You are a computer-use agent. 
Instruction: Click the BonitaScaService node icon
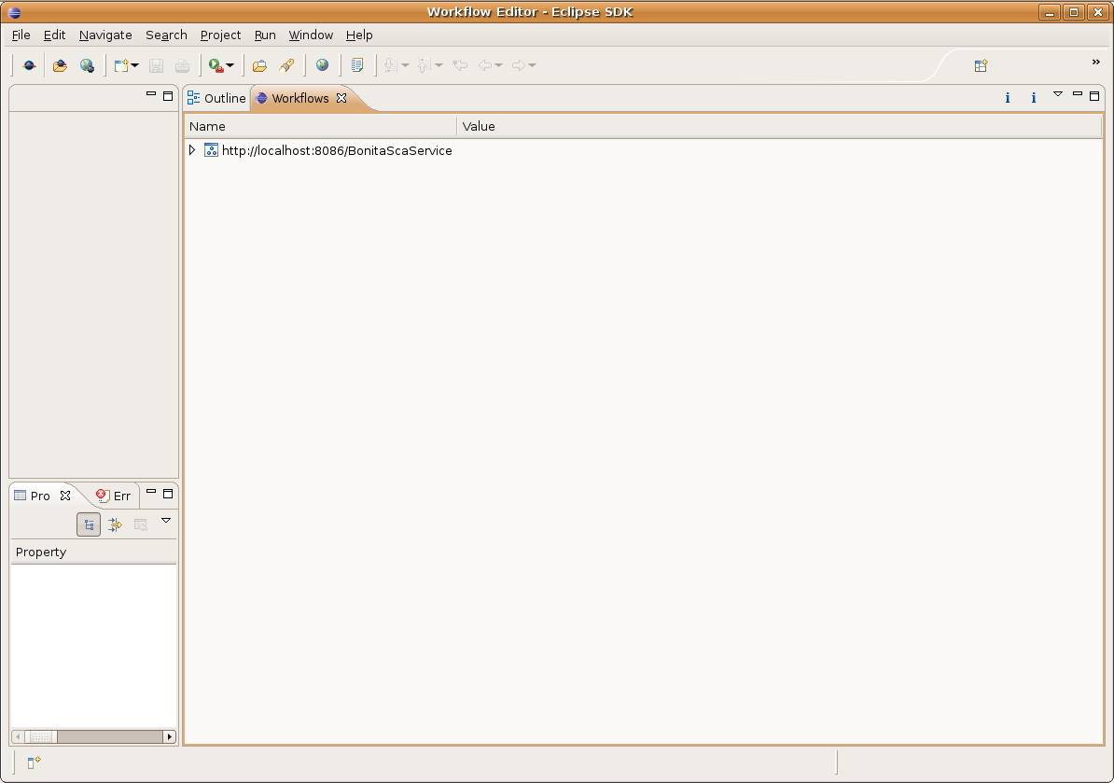click(x=211, y=150)
